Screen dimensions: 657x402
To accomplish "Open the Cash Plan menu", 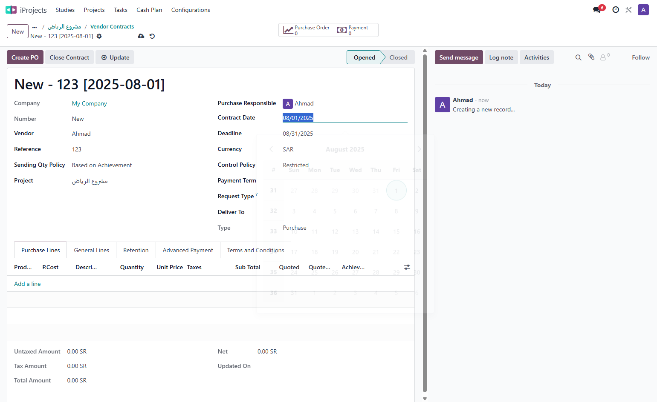I will click(x=149, y=10).
